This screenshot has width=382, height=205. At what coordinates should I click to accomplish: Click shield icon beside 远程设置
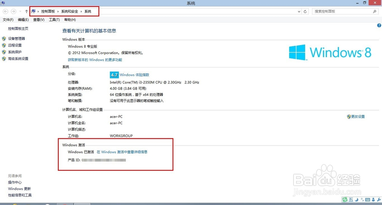point(4,45)
